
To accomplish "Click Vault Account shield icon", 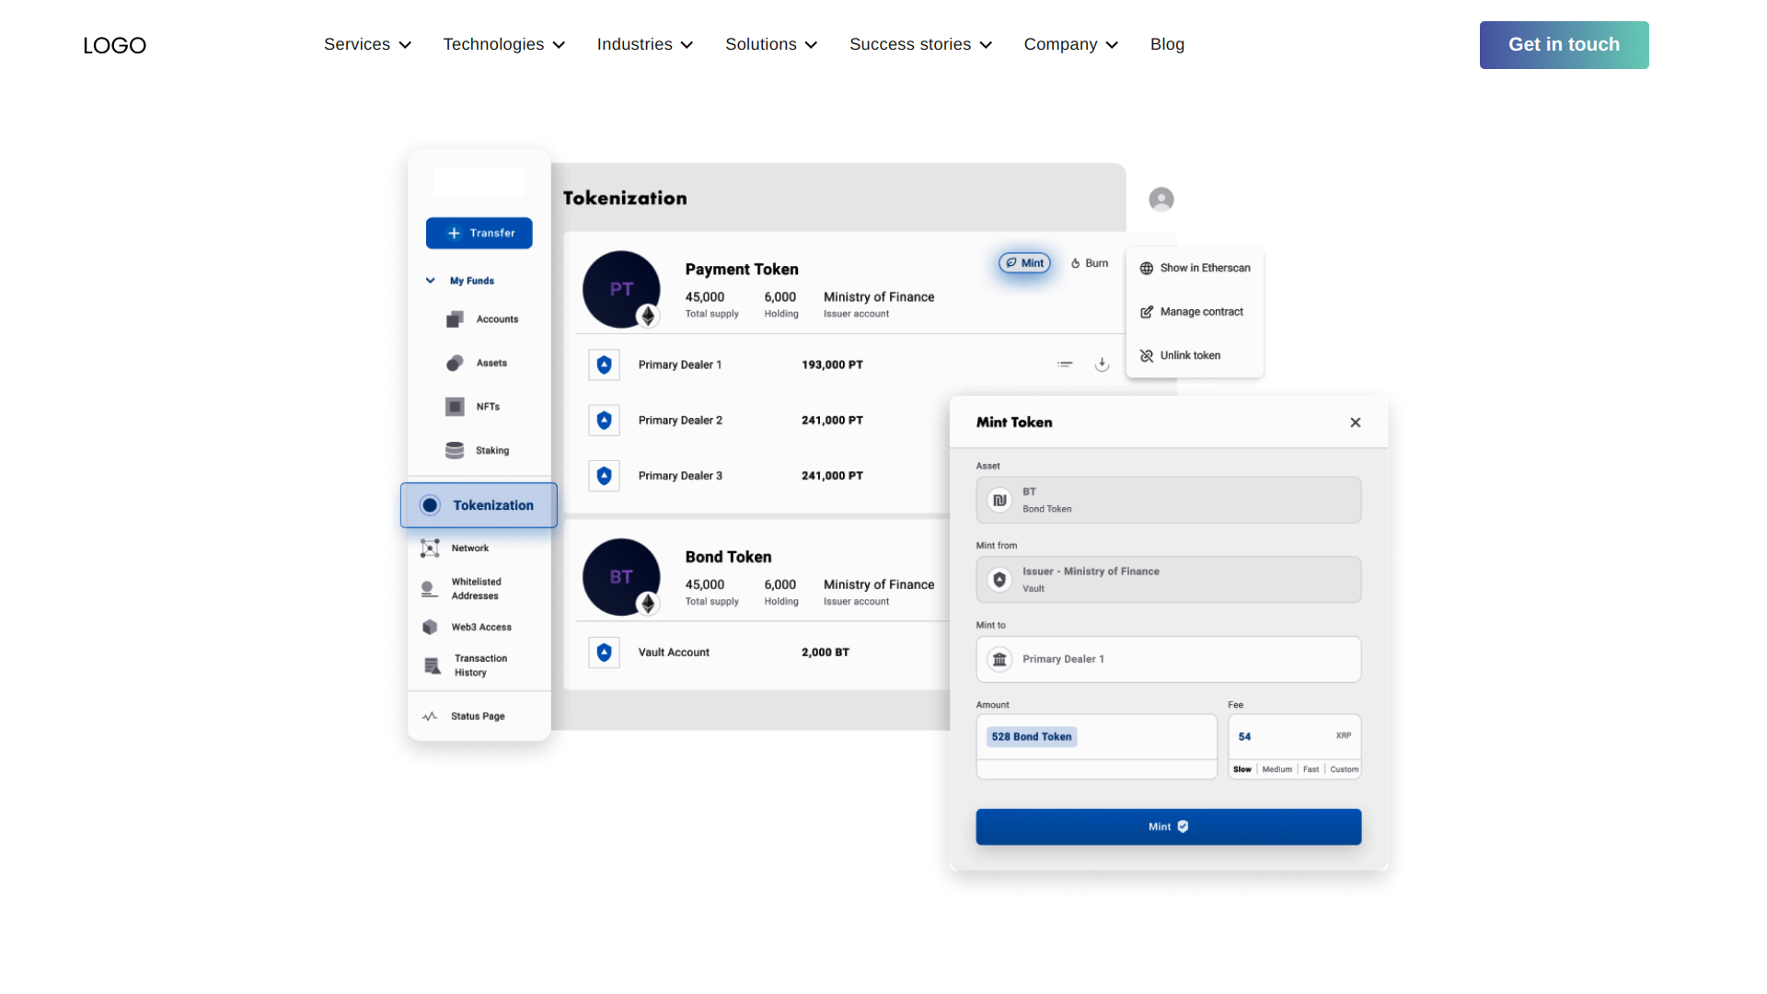I will click(x=604, y=653).
